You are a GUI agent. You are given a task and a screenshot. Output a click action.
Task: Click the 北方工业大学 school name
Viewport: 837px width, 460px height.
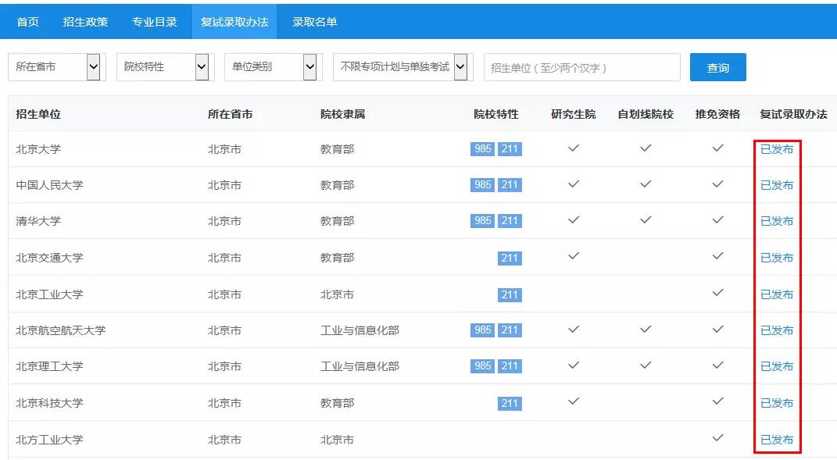coord(50,440)
